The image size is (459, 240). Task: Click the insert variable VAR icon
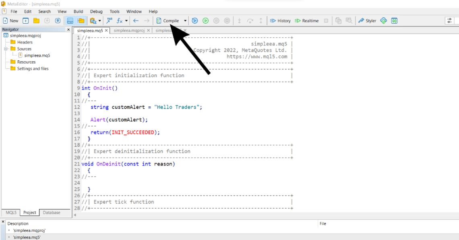click(x=109, y=21)
